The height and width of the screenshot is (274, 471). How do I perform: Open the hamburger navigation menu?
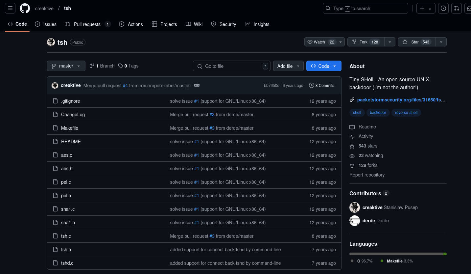point(10,8)
